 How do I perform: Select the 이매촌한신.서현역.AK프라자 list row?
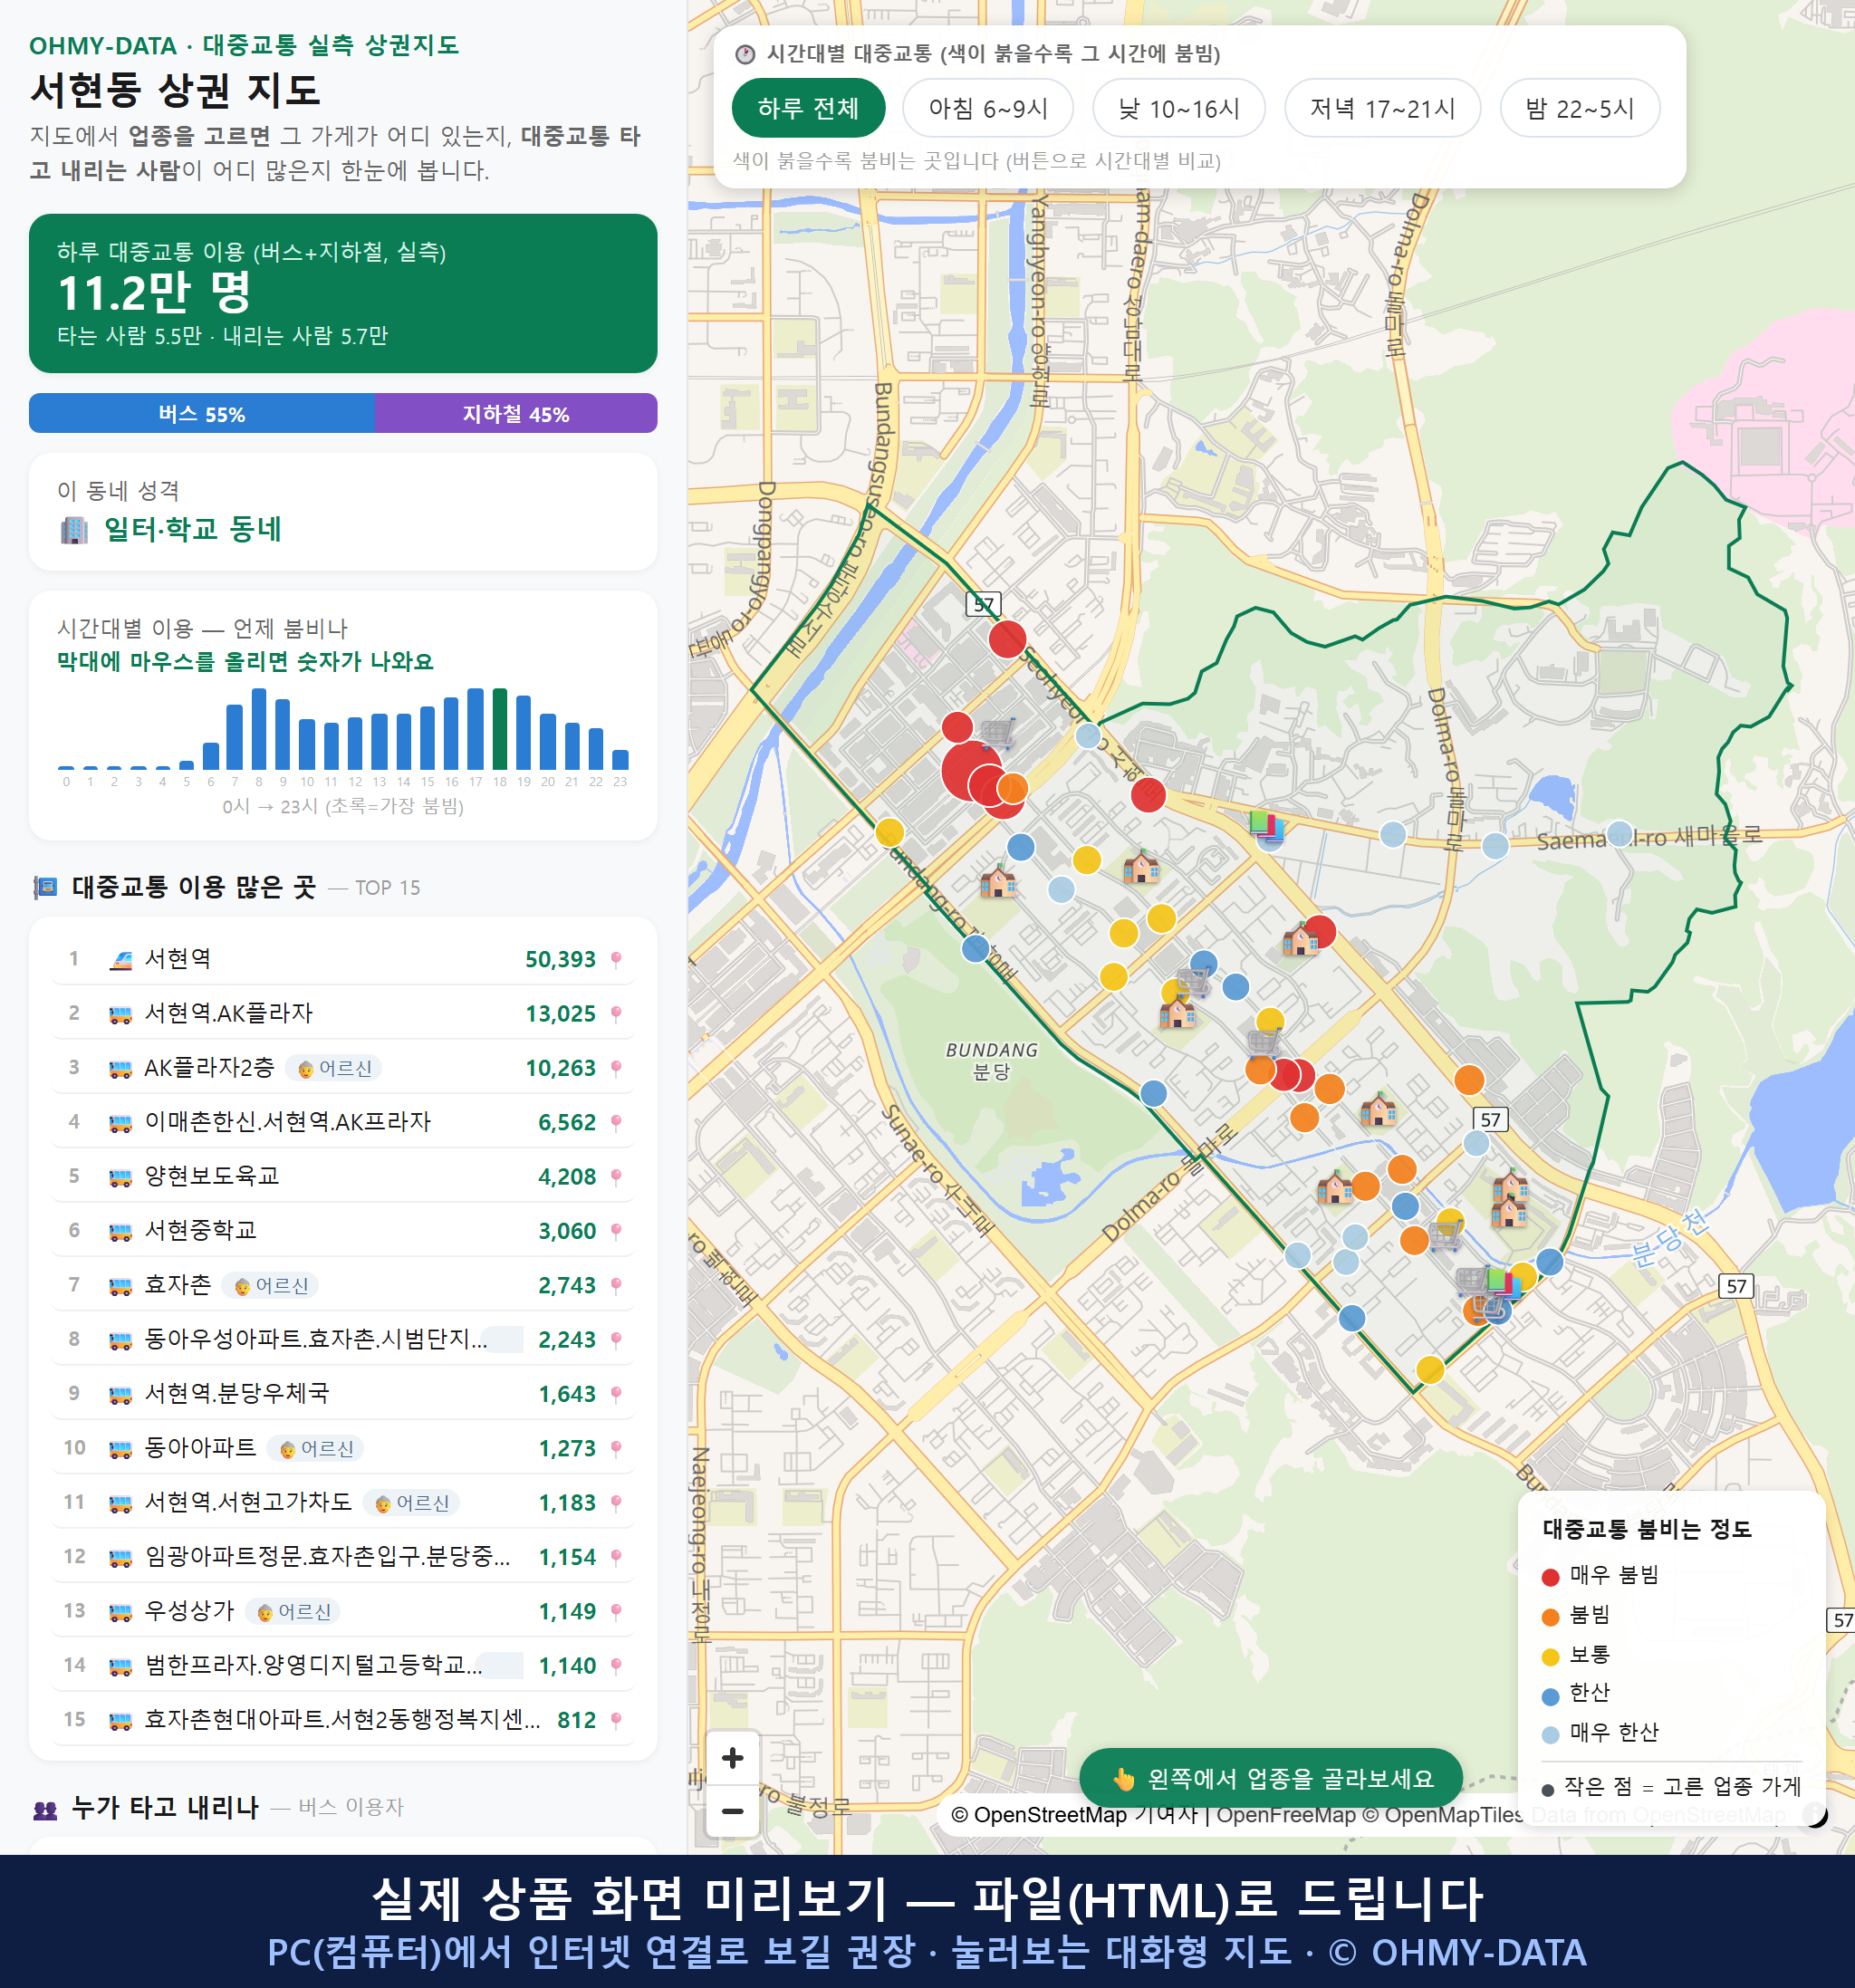coord(343,1122)
